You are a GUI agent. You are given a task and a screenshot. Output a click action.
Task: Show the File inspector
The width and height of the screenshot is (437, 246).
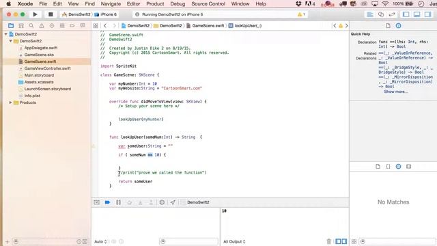pos(388,26)
